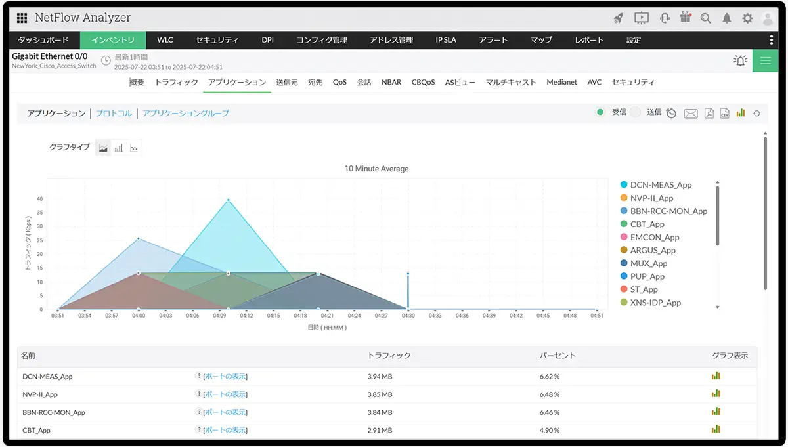The width and height of the screenshot is (788, 447).
Task: Open the three-dot overflow menu in navigation
Action: (x=772, y=40)
